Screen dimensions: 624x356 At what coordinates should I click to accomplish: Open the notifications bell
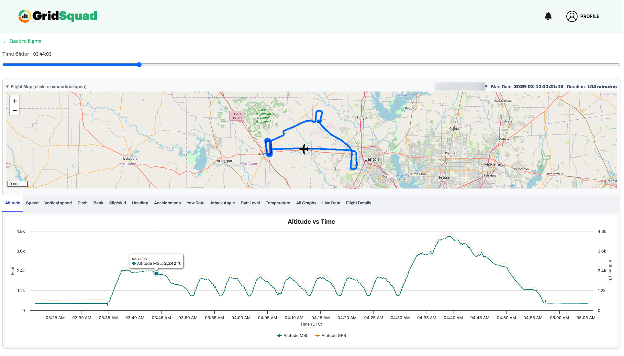[x=548, y=16]
